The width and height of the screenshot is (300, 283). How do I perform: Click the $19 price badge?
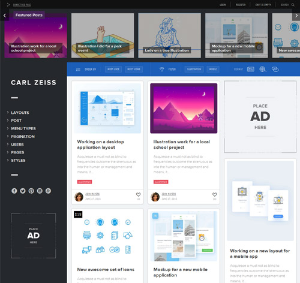(78, 215)
